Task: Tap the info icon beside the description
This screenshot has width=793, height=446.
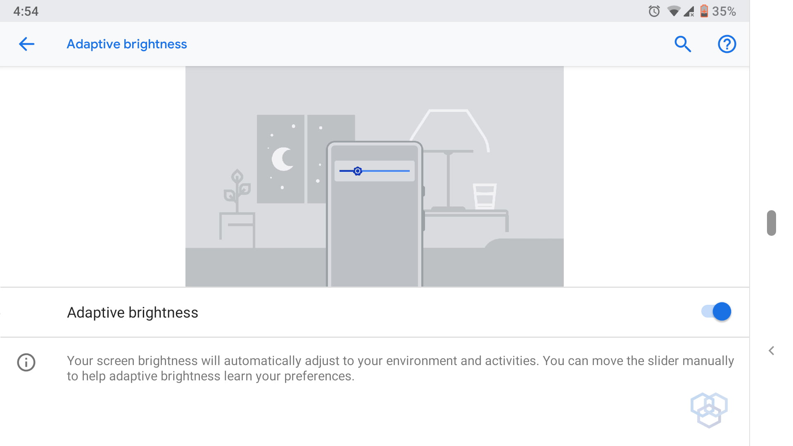Action: coord(26,363)
